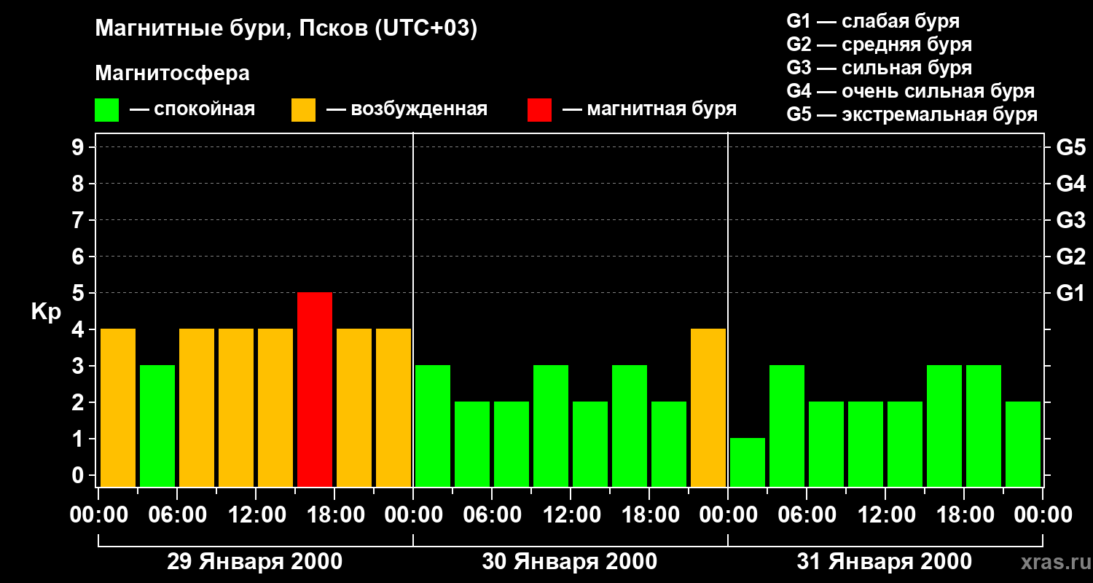Screen dimensions: 1093x583
Task: Click the '18:00' time label for 30 January
Action: click(x=649, y=515)
